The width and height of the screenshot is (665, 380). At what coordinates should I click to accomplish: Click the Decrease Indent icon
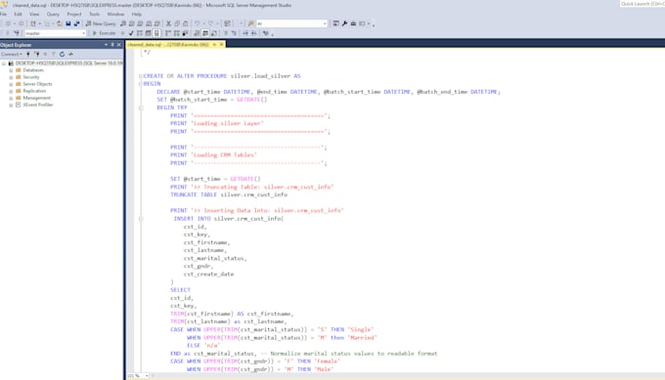coord(245,33)
